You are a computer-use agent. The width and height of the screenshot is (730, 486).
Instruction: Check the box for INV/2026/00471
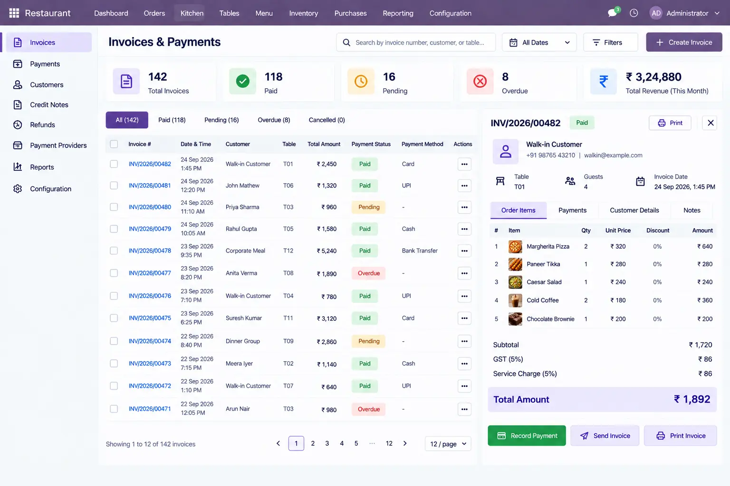[x=114, y=409]
